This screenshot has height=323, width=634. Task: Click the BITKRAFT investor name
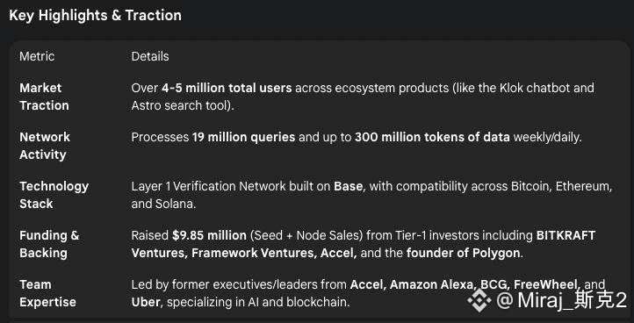click(x=566, y=235)
